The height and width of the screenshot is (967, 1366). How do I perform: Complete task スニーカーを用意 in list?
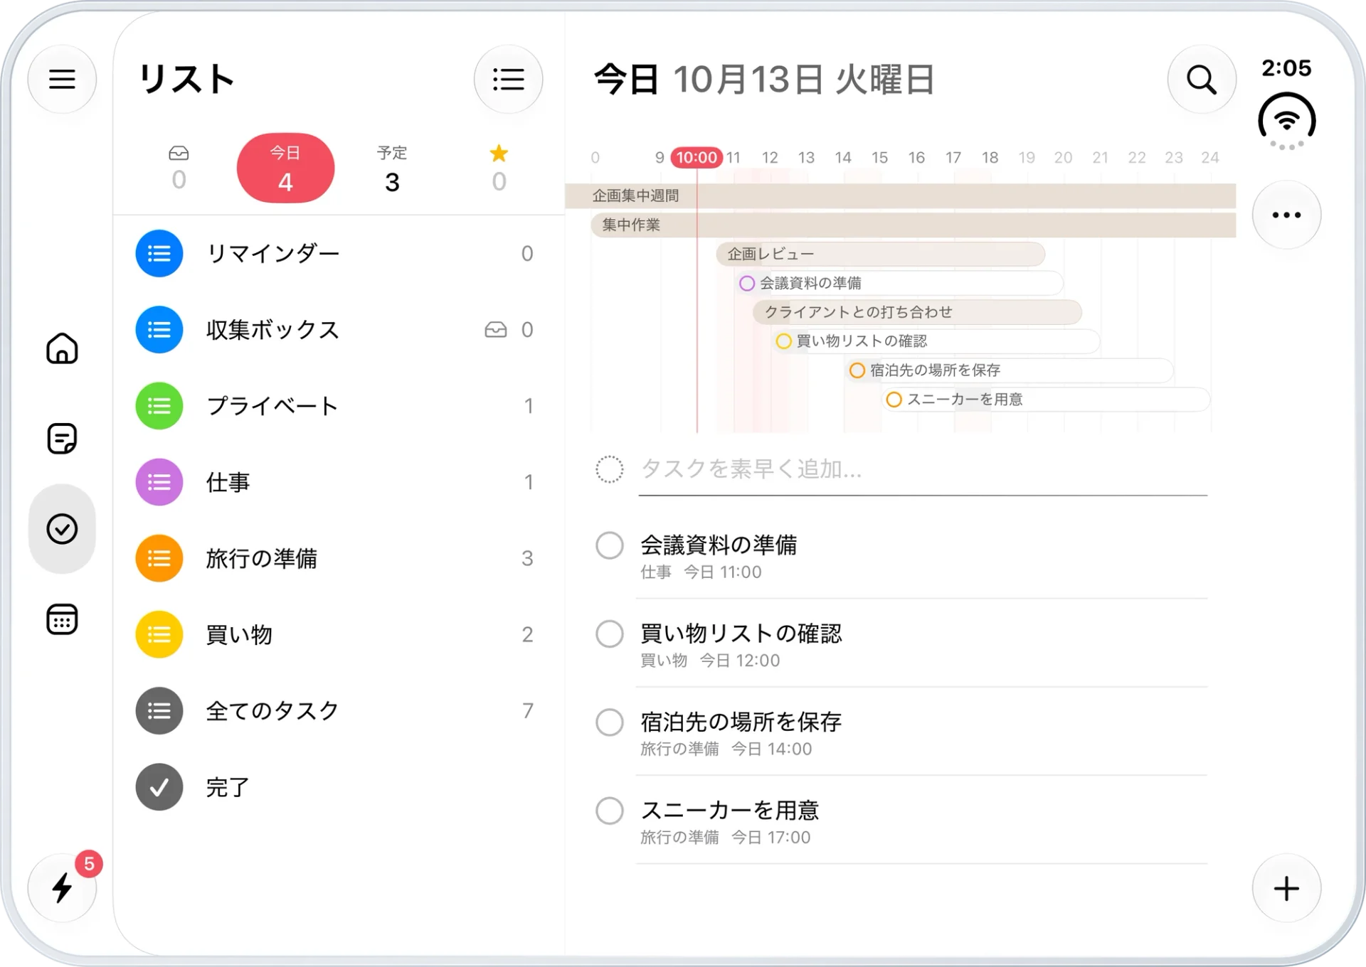coord(610,810)
